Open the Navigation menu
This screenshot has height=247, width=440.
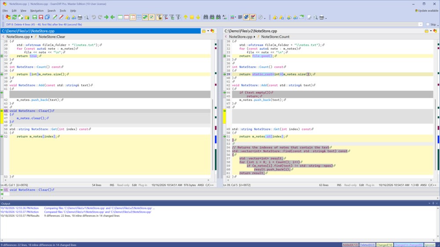point(37,11)
